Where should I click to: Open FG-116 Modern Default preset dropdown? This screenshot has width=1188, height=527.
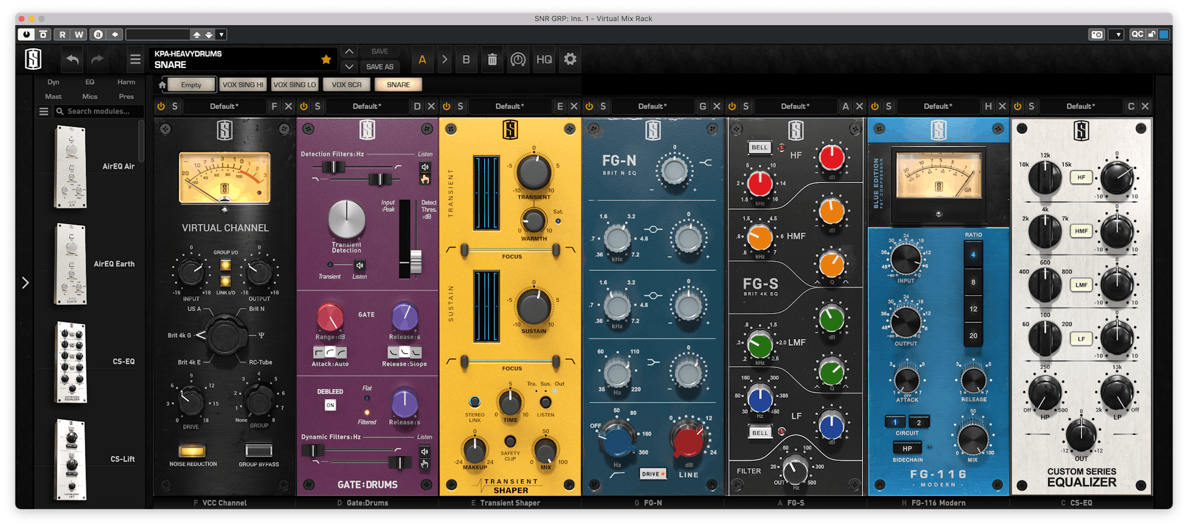tap(938, 106)
